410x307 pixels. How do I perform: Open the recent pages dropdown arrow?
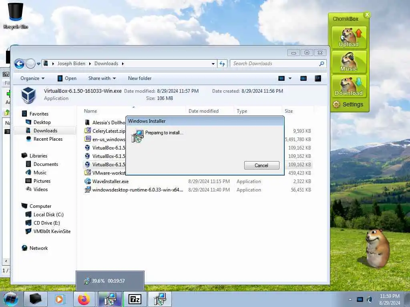[38, 64]
